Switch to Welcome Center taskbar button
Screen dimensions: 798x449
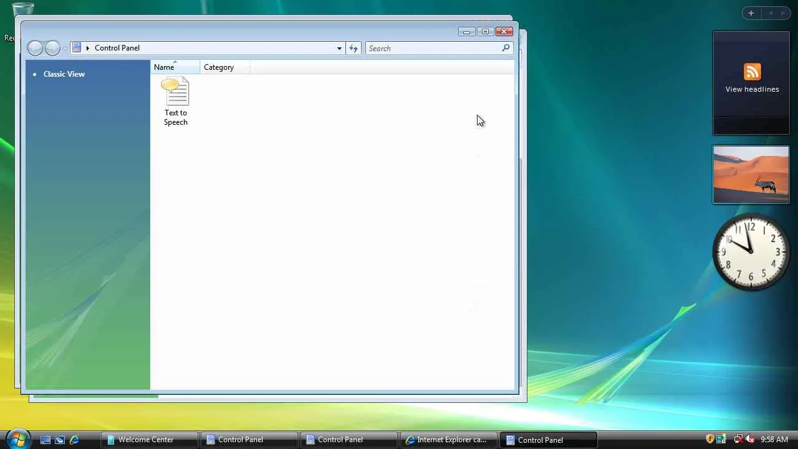tap(150, 440)
